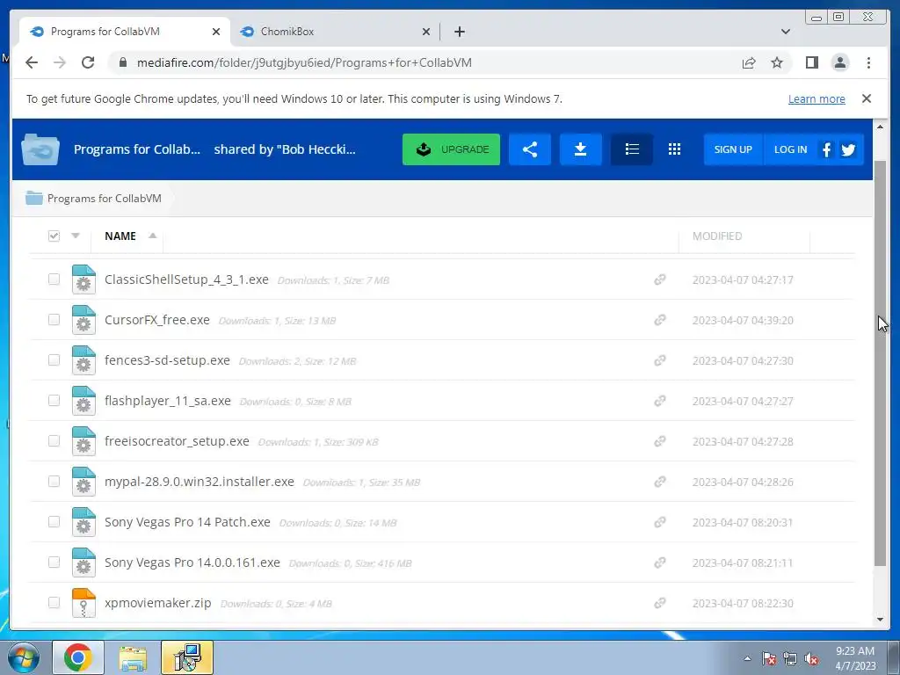The image size is (900, 675).
Task: Open Chrome tab search chevron
Action: (x=785, y=32)
